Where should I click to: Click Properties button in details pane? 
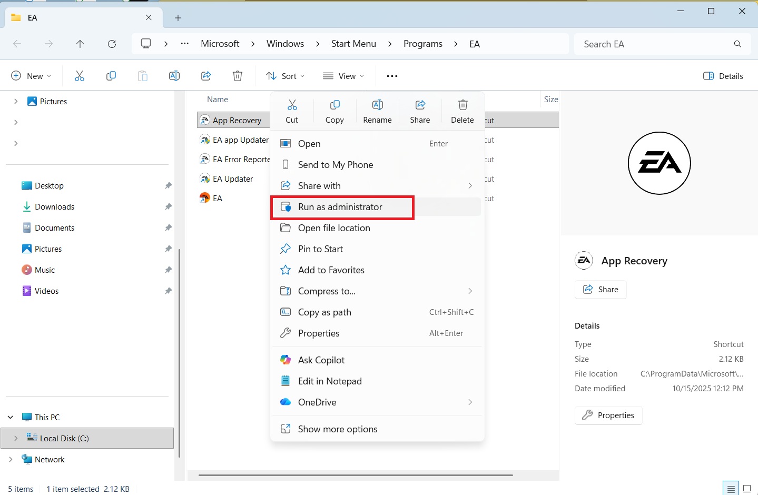pyautogui.click(x=608, y=415)
